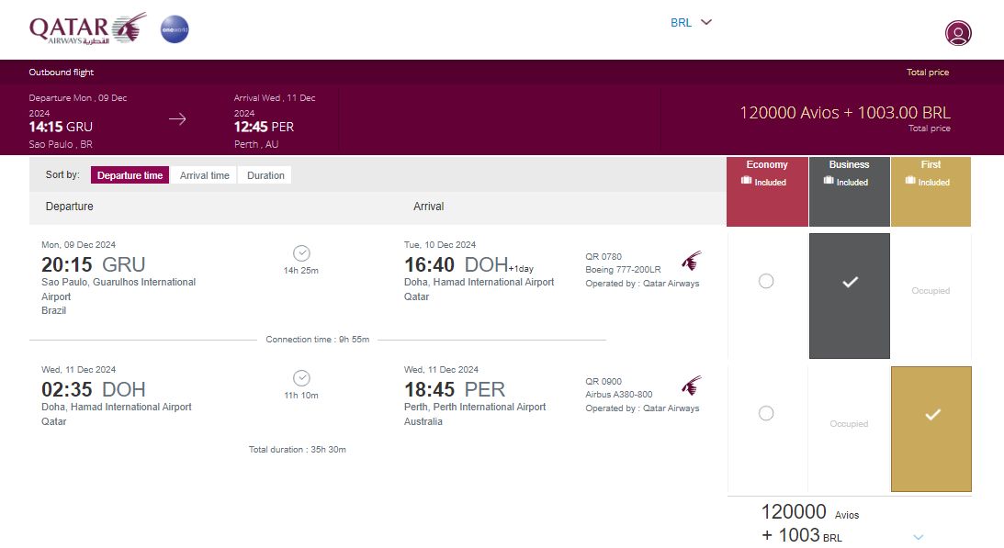Viewport: 1004px width, 548px height.
Task: Select Economy for the GRU to DOH flight
Action: click(766, 281)
